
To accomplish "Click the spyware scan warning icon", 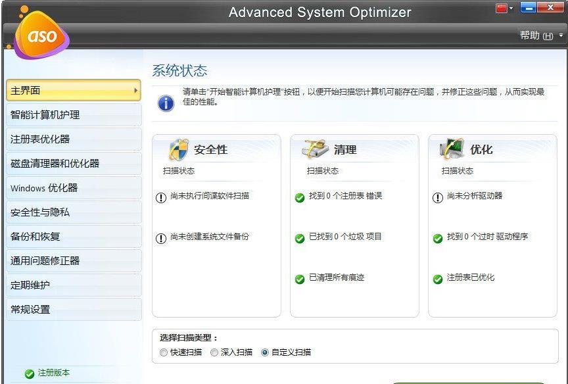I will pyautogui.click(x=161, y=198).
